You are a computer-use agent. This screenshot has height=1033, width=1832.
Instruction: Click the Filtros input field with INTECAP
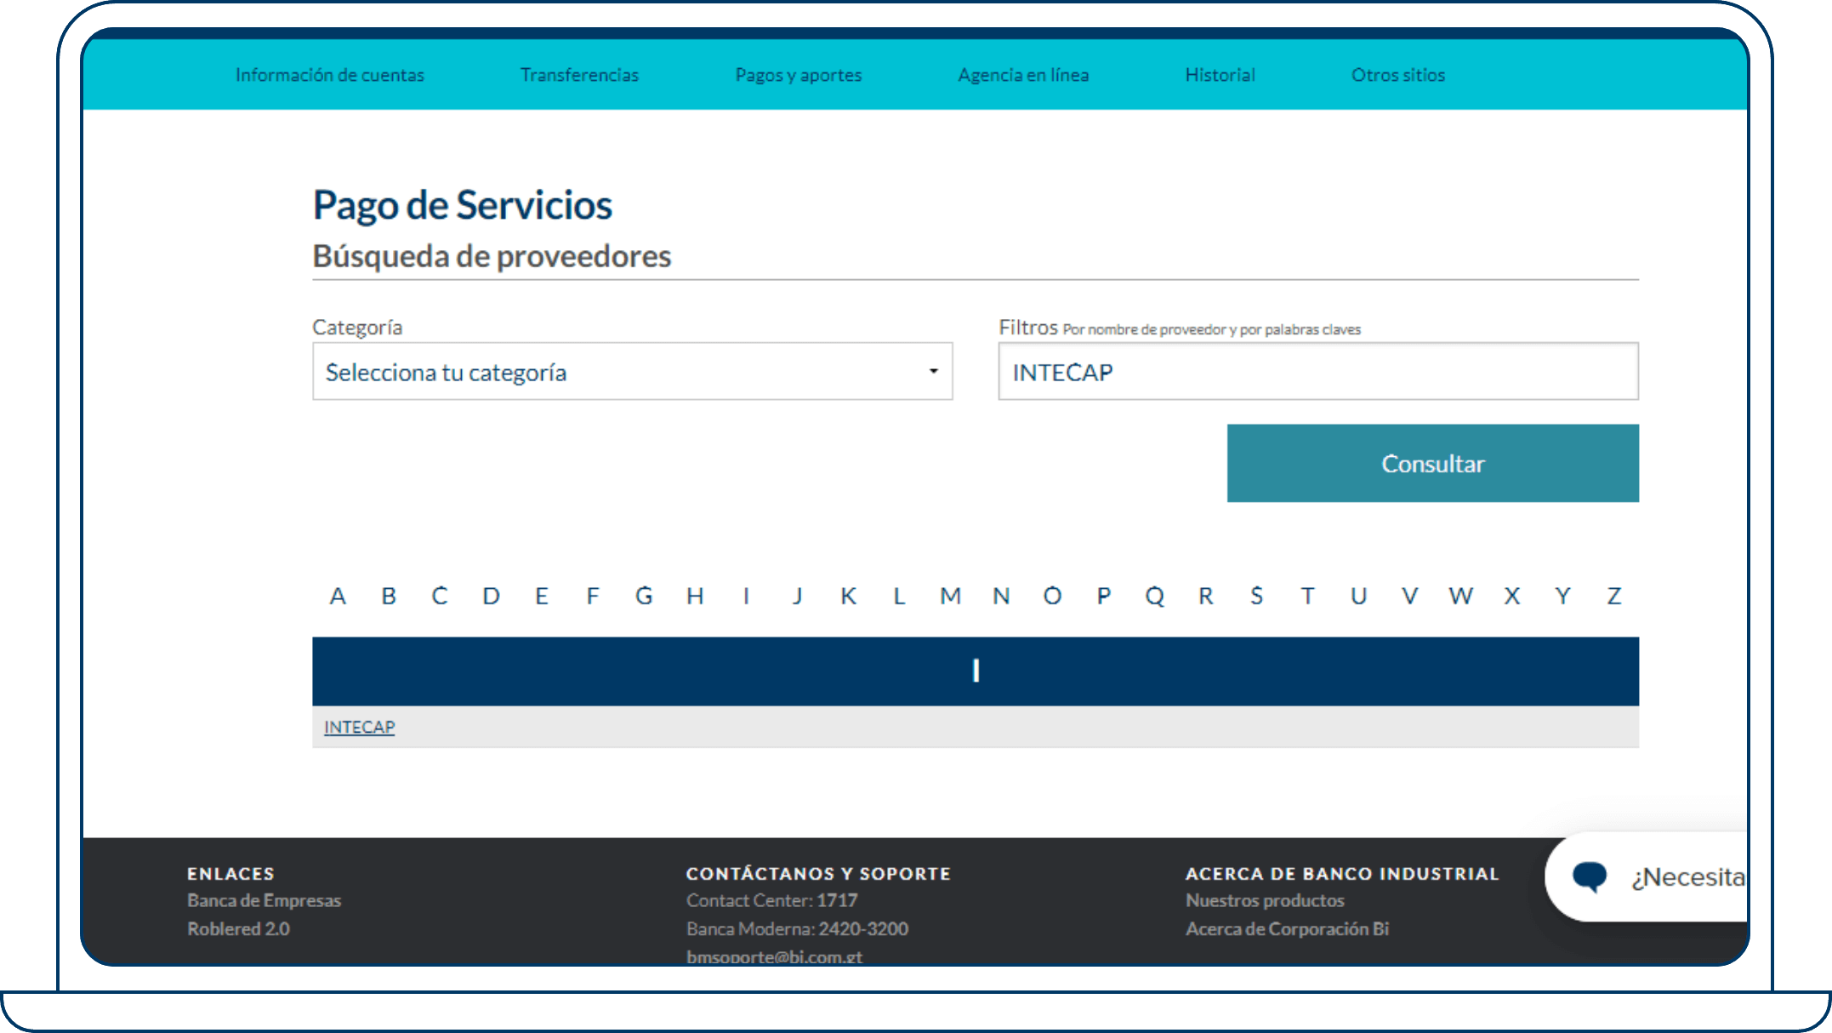[1318, 372]
